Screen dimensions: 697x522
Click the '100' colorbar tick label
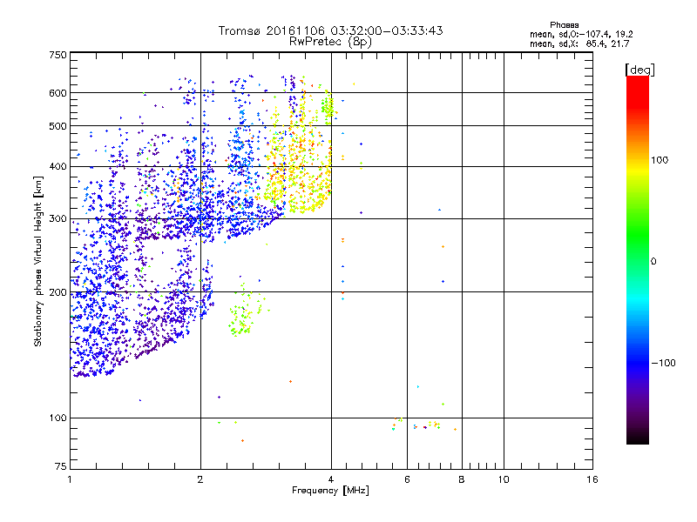[x=660, y=160]
